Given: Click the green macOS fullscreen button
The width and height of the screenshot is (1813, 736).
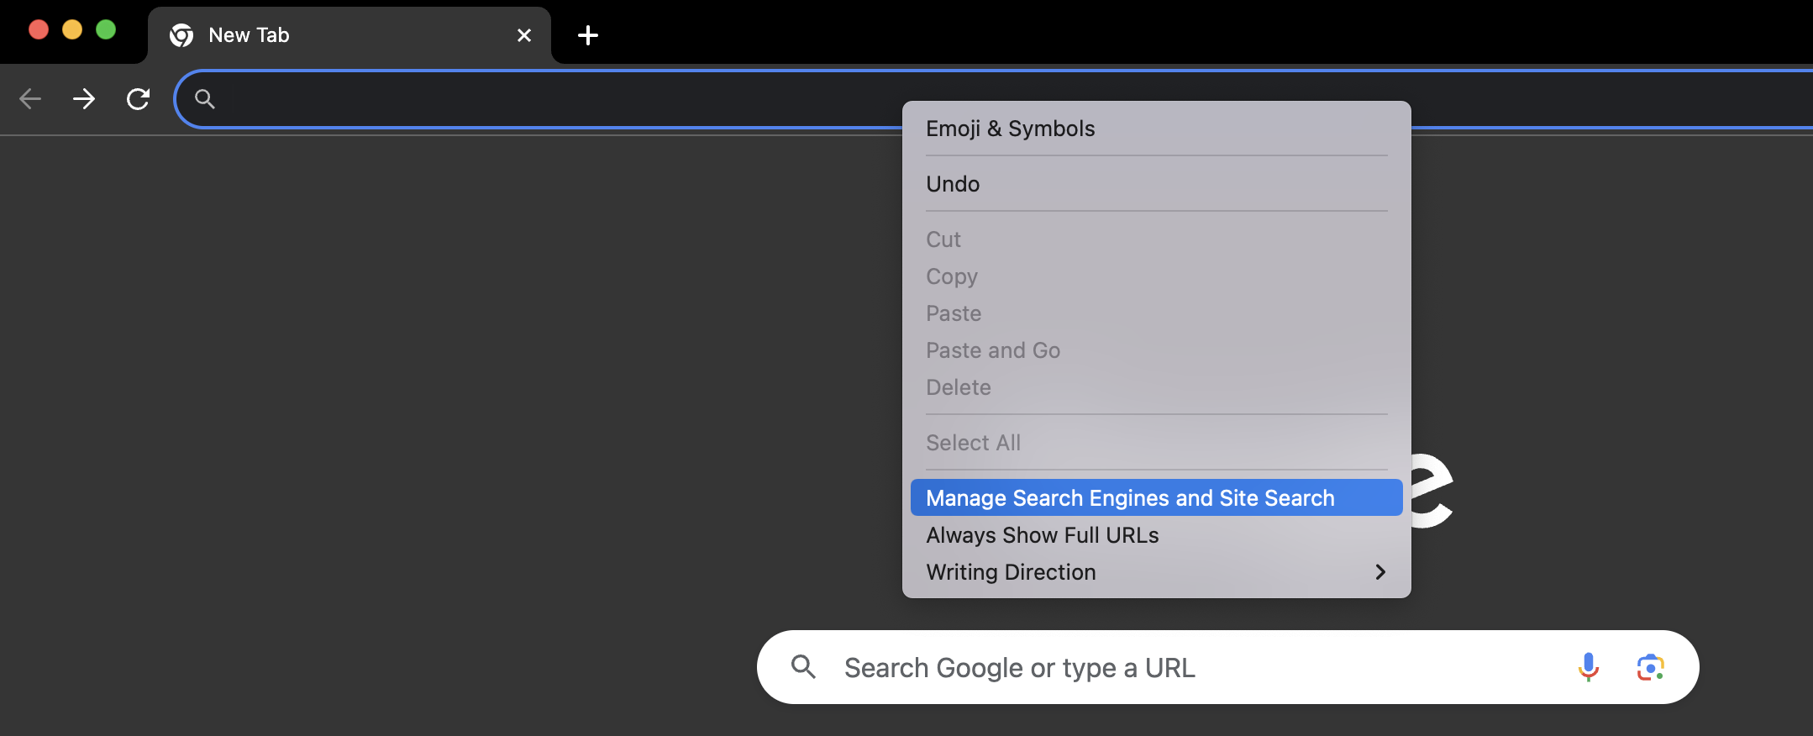Looking at the screenshot, I should coord(106,30).
